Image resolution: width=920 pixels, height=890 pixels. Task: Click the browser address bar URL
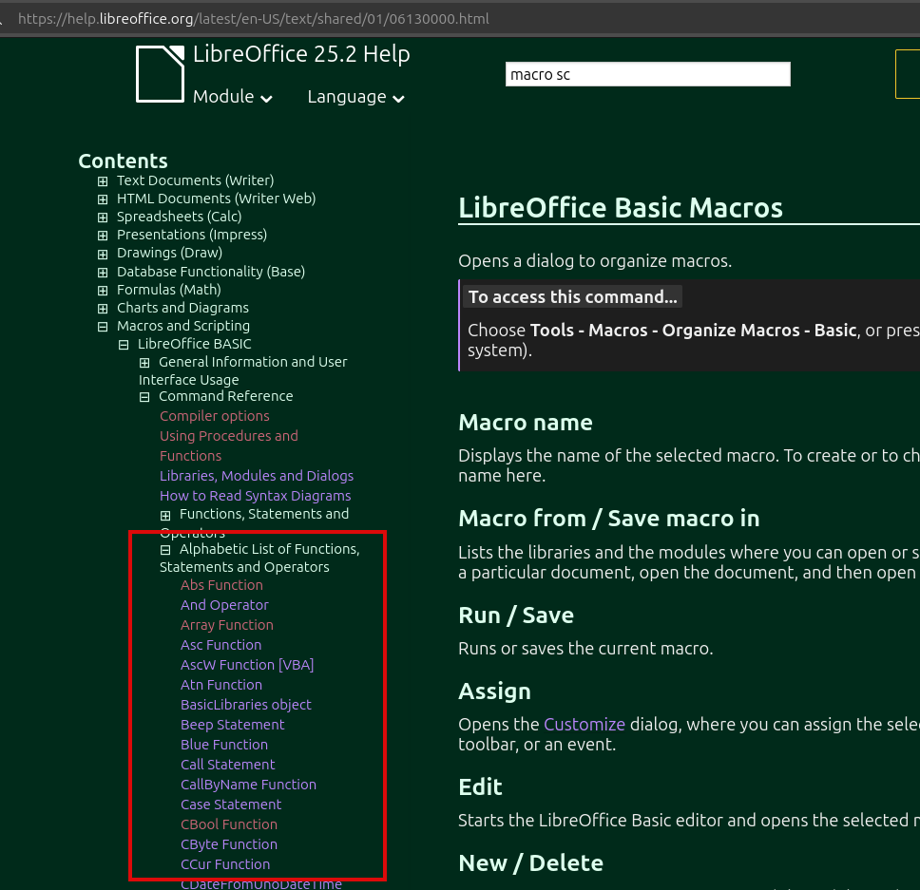tap(254, 19)
